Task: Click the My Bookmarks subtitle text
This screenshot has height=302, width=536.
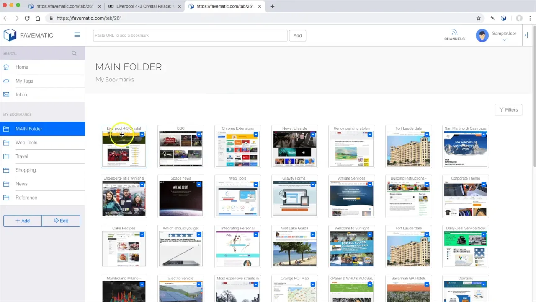Action: (115, 79)
